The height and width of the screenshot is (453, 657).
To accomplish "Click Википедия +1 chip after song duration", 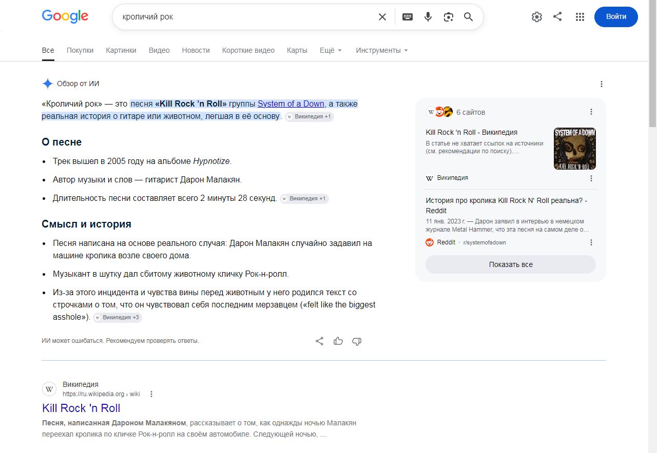I will click(304, 199).
